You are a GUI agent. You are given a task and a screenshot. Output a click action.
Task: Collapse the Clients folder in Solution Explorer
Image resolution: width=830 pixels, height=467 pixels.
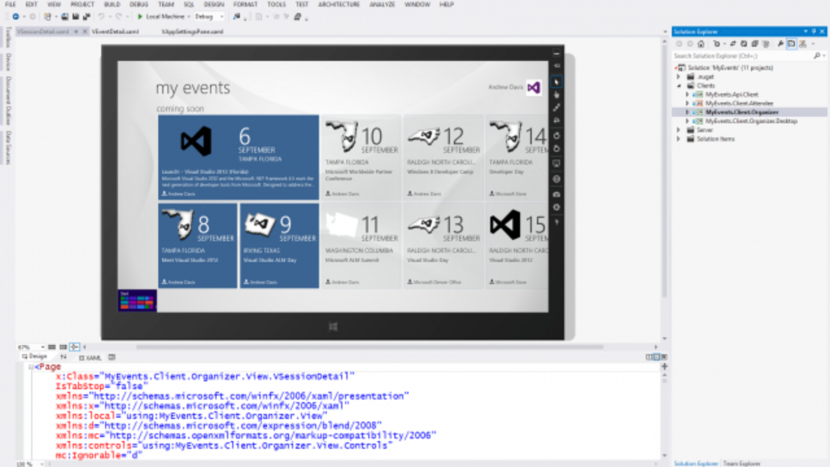point(679,86)
